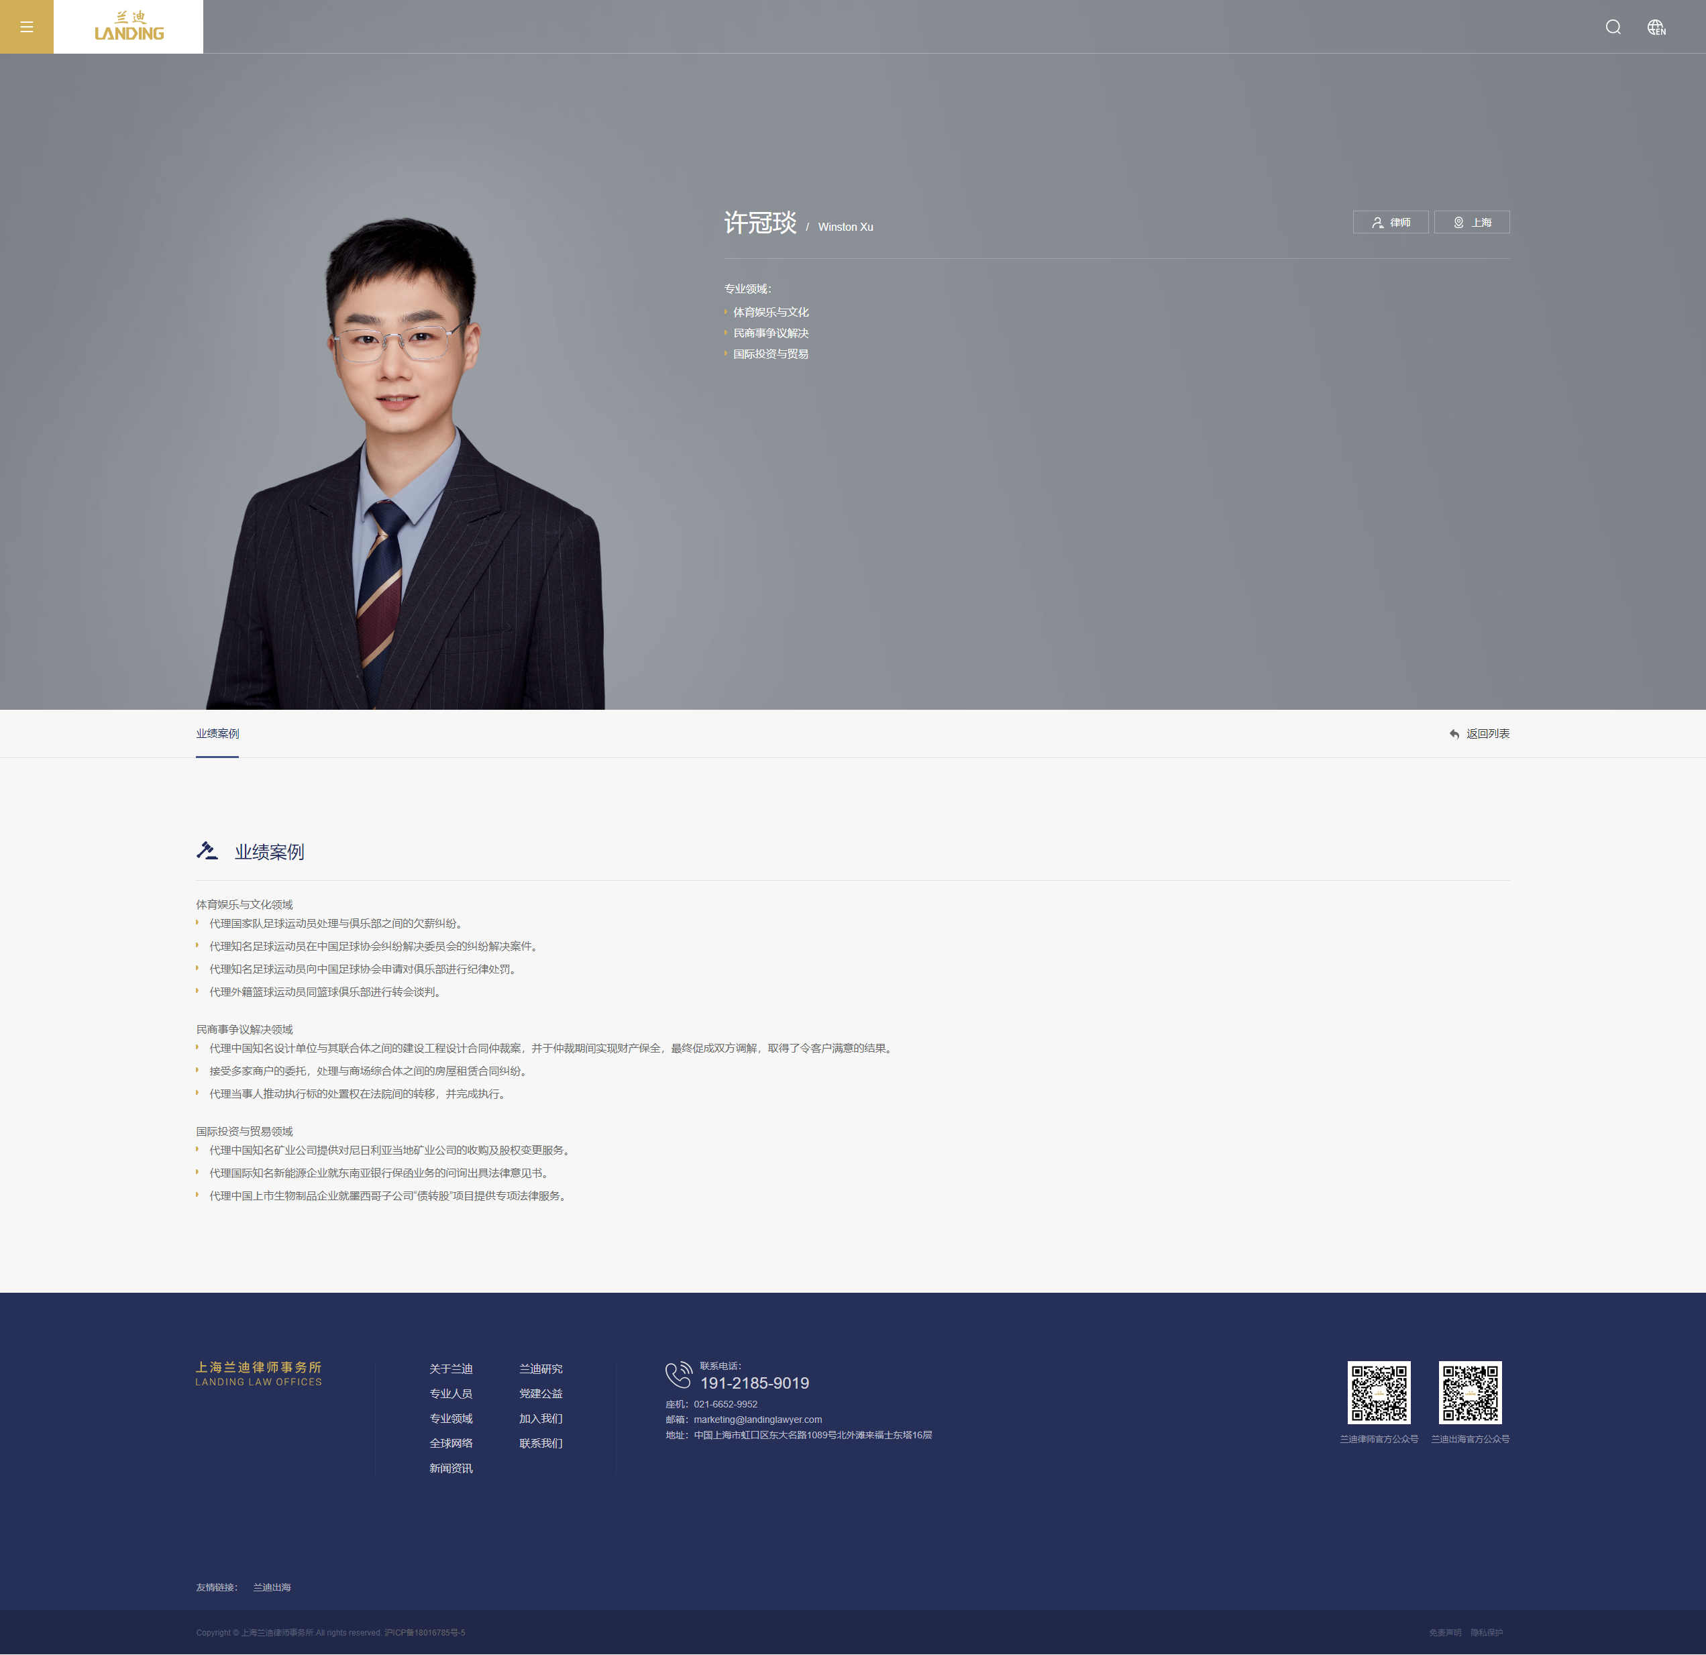
Task: Go to 关于兰迪 in footer
Action: point(451,1369)
